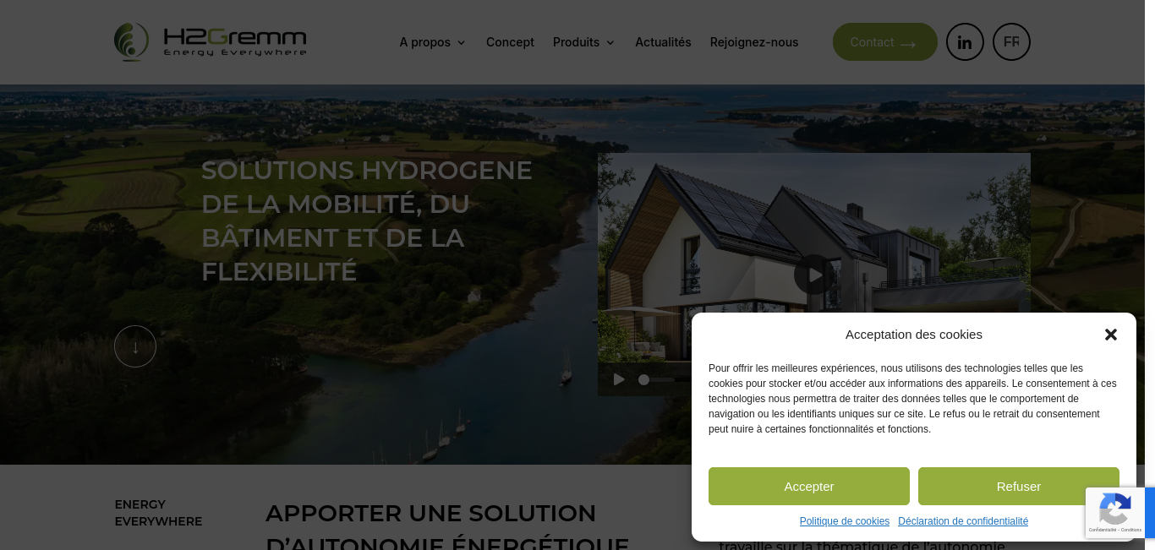Switch language via the FR circle button
Image resolution: width=1155 pixels, height=550 pixels.
click(1011, 42)
